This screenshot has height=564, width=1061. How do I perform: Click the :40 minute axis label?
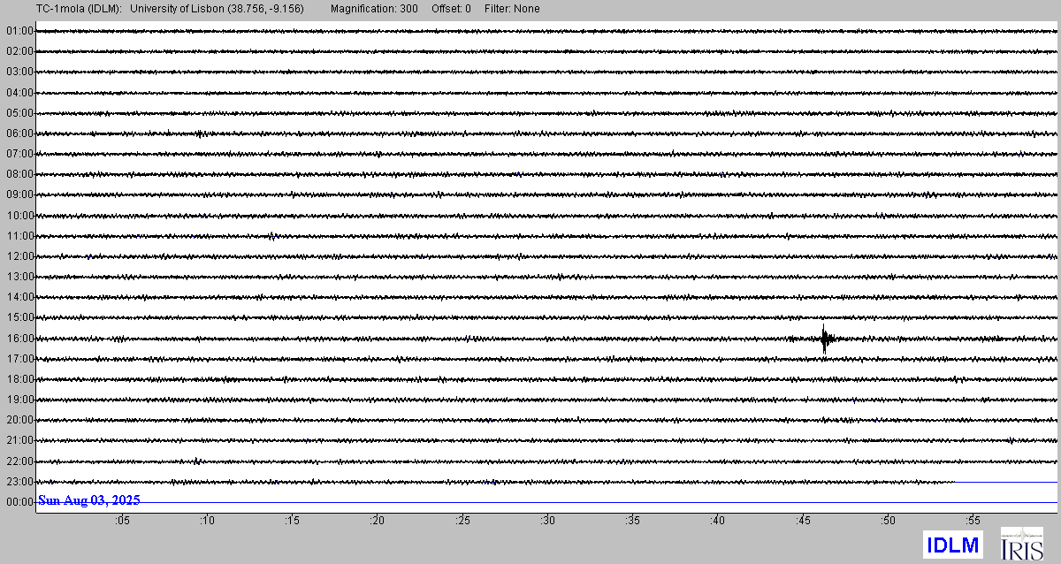tap(718, 522)
